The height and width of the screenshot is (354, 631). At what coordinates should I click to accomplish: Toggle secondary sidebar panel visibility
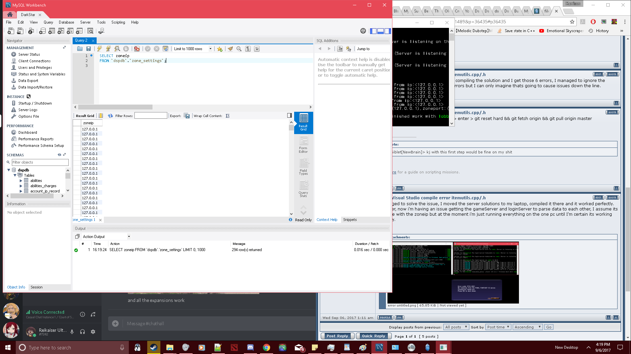[388, 31]
